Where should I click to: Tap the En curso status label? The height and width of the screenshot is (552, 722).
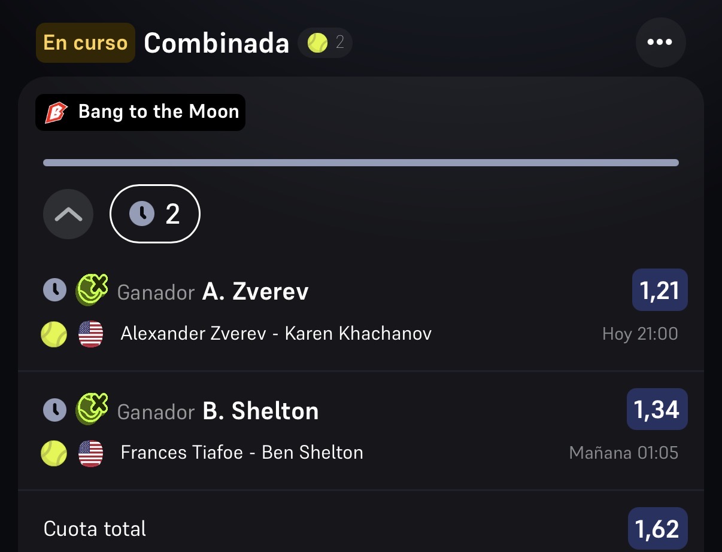point(86,42)
